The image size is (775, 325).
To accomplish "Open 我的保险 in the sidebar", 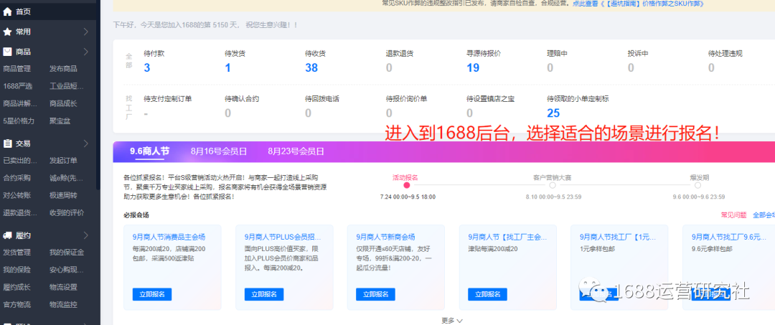I will coord(17,270).
